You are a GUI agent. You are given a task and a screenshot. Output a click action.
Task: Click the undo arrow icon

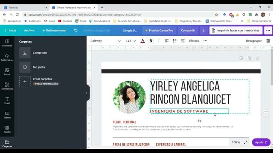point(76,30)
